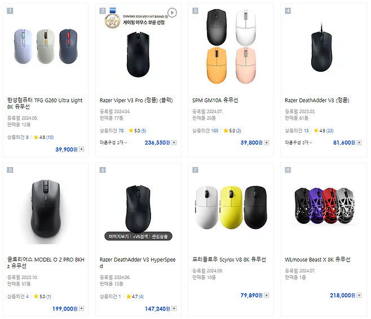The width and height of the screenshot is (371, 319).
Task: Expand 다른구성 2개 under Razer Viper V3 Pro
Action: (x=113, y=142)
